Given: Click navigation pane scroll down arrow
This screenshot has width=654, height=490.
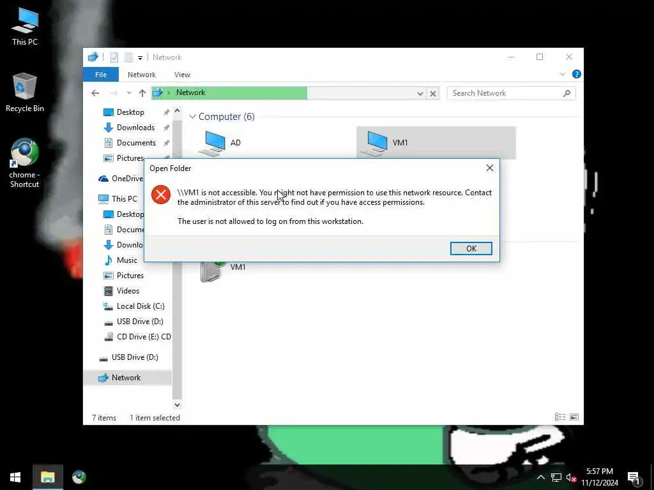Looking at the screenshot, I should (177, 405).
